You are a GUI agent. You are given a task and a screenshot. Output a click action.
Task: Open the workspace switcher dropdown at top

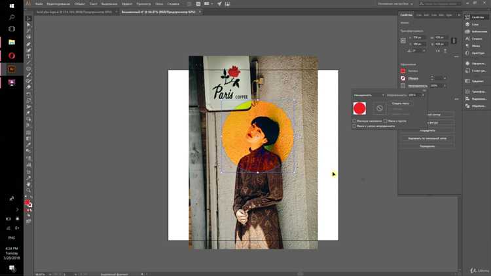[x=395, y=4]
